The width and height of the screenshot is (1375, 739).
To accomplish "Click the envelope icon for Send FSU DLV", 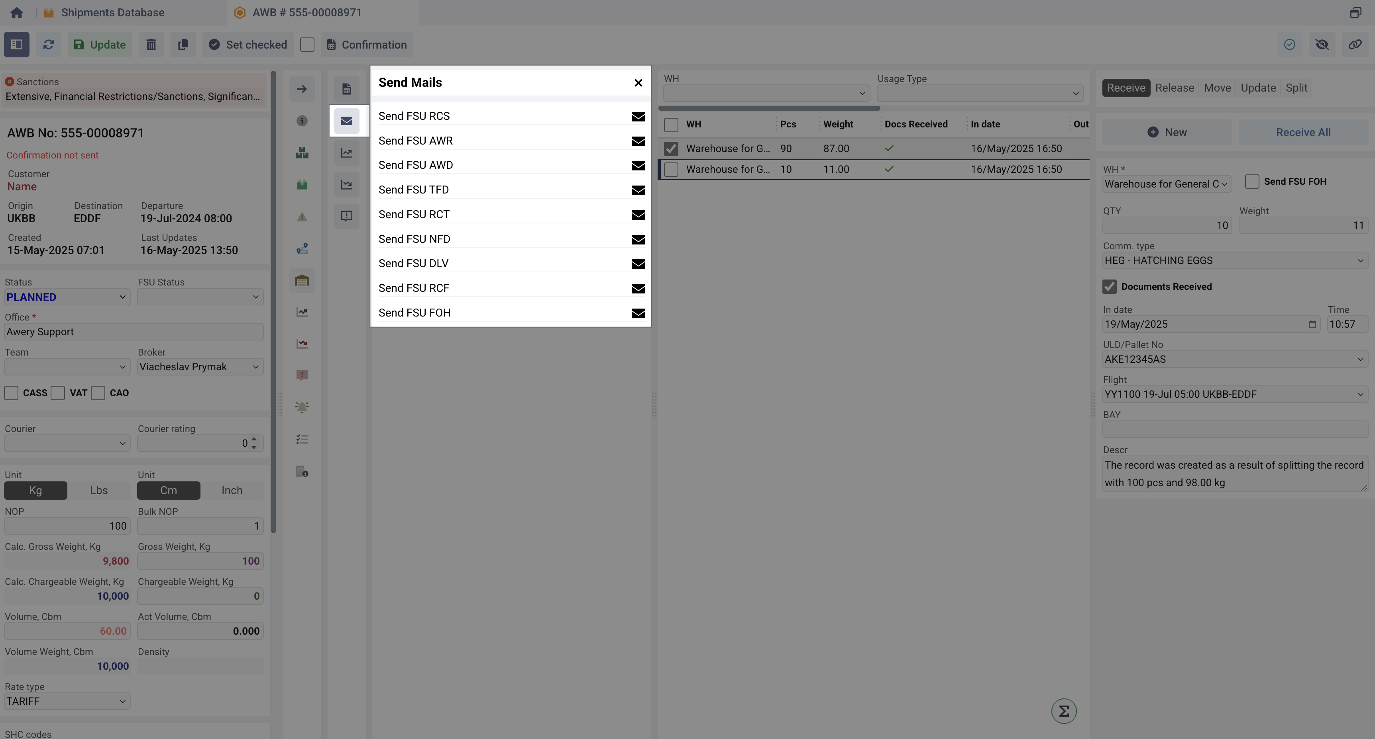I will (x=638, y=264).
